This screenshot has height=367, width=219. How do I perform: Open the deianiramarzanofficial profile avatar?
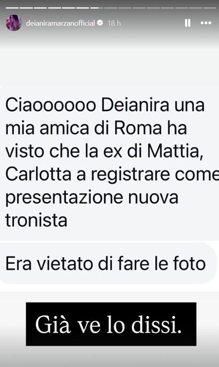[14, 23]
